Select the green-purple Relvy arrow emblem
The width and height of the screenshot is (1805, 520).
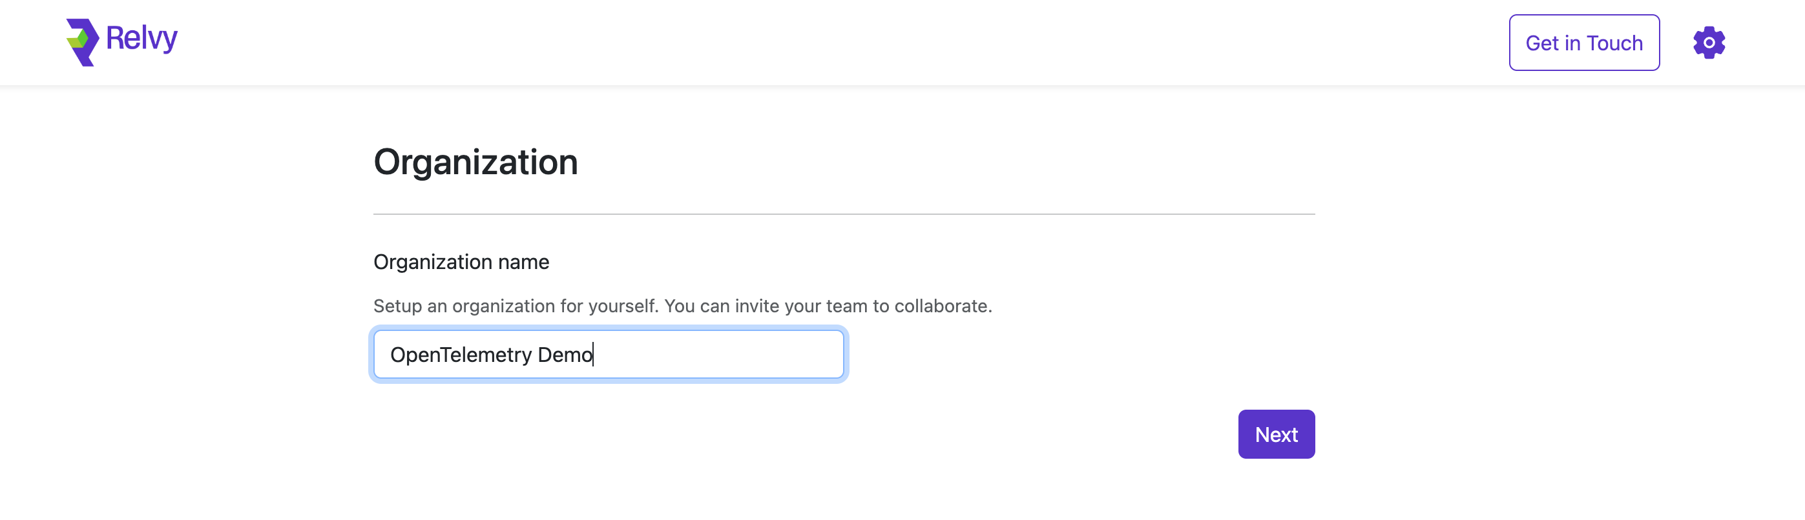pos(83,43)
